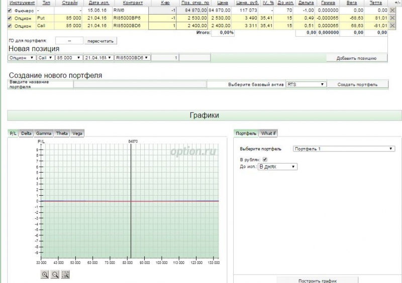
Task: Switch to the Delta chart tab
Action: click(26, 133)
